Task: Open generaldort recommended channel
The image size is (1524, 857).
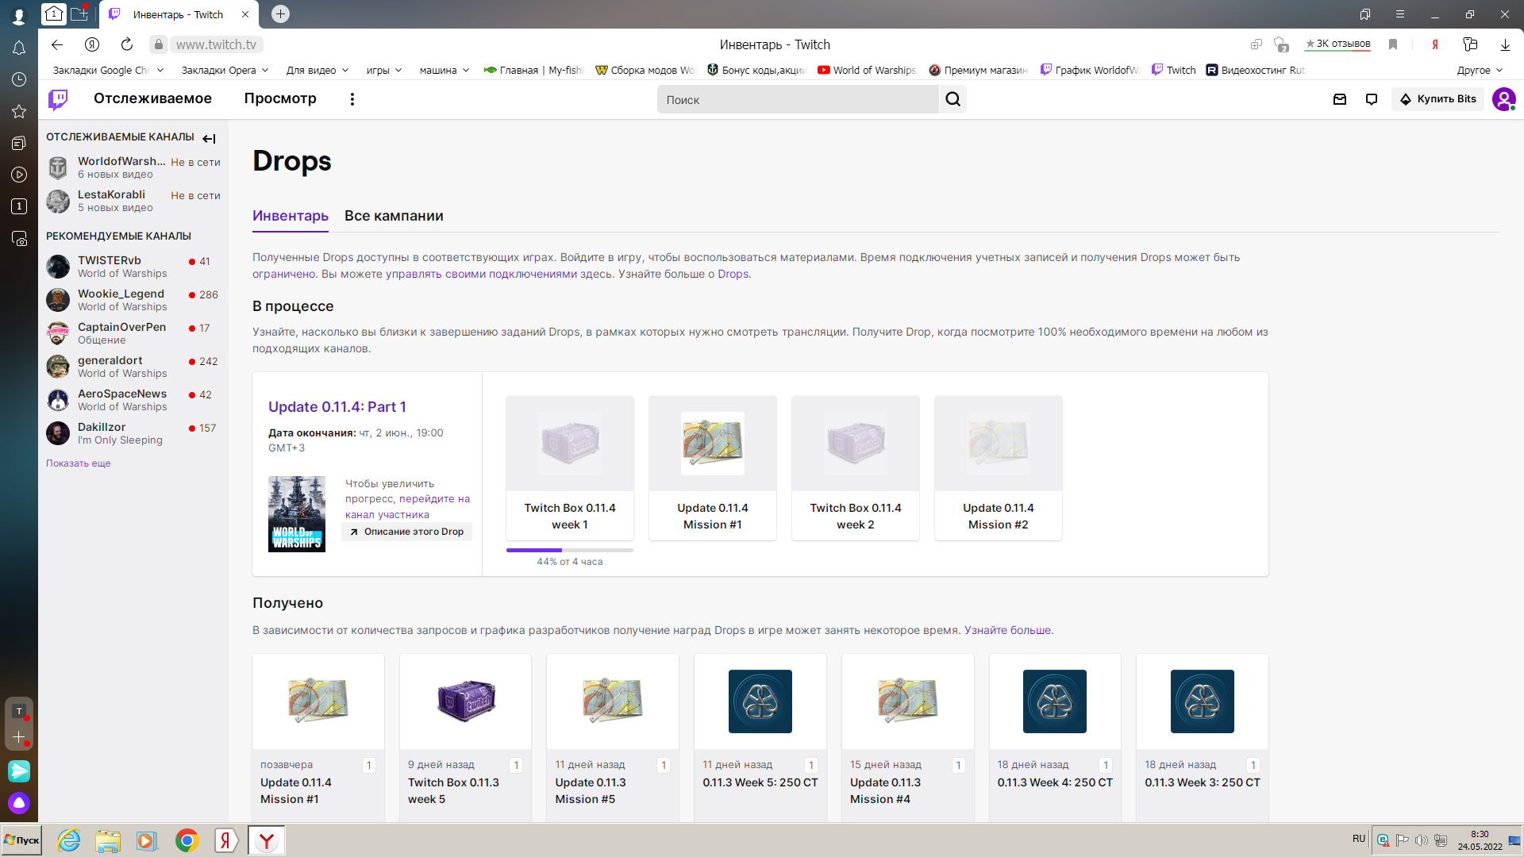Action: point(133,367)
